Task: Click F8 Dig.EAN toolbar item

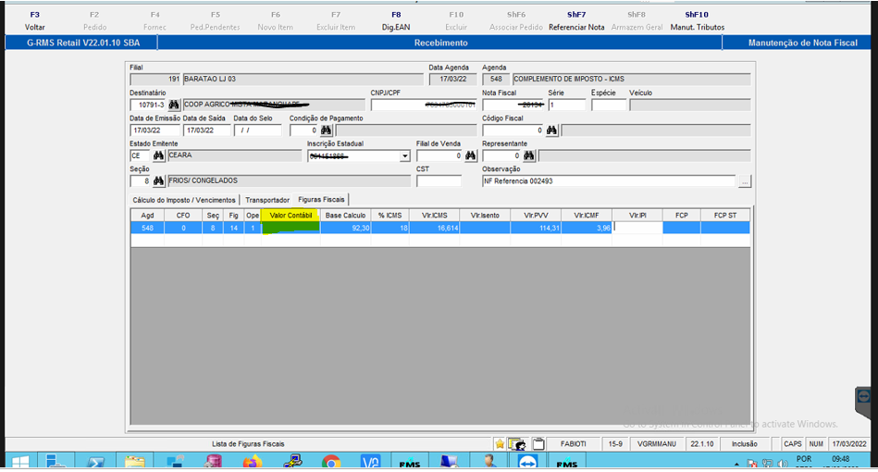Action: coord(396,20)
